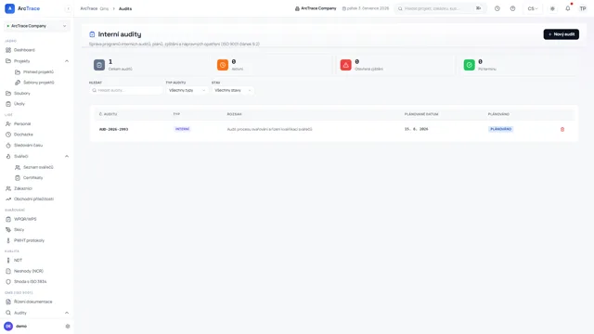Go to Soubory section
The width and height of the screenshot is (594, 334).
pos(22,93)
